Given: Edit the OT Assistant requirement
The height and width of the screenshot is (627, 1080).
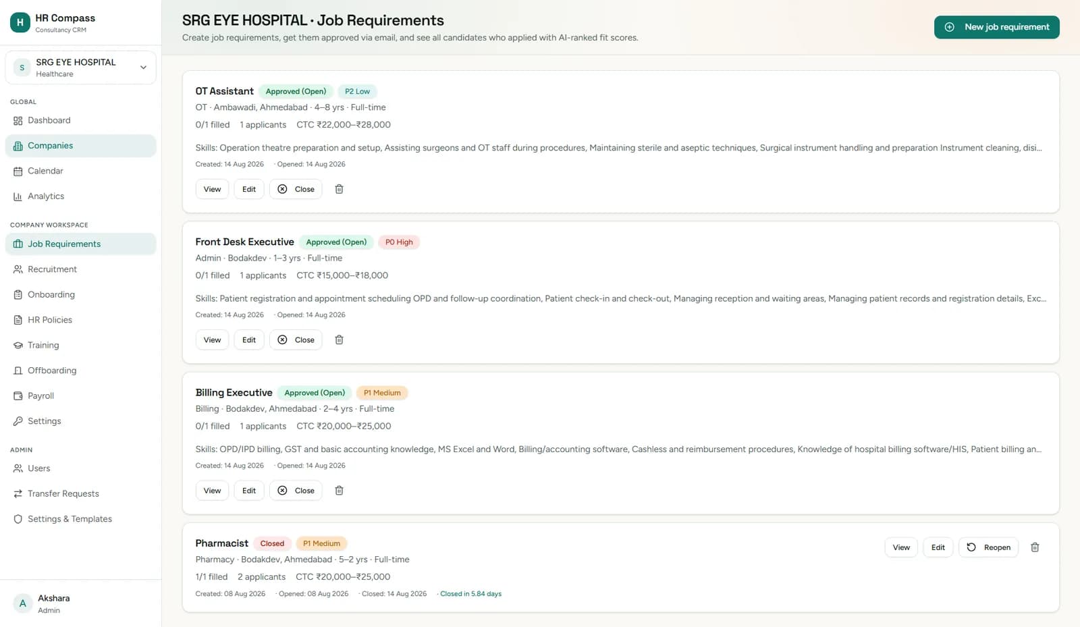Looking at the screenshot, I should click(249, 189).
